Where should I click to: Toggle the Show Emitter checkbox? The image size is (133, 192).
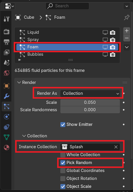[63, 125]
